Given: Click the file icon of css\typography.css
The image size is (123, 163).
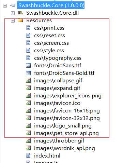Looking at the screenshot, I should 28,58.
